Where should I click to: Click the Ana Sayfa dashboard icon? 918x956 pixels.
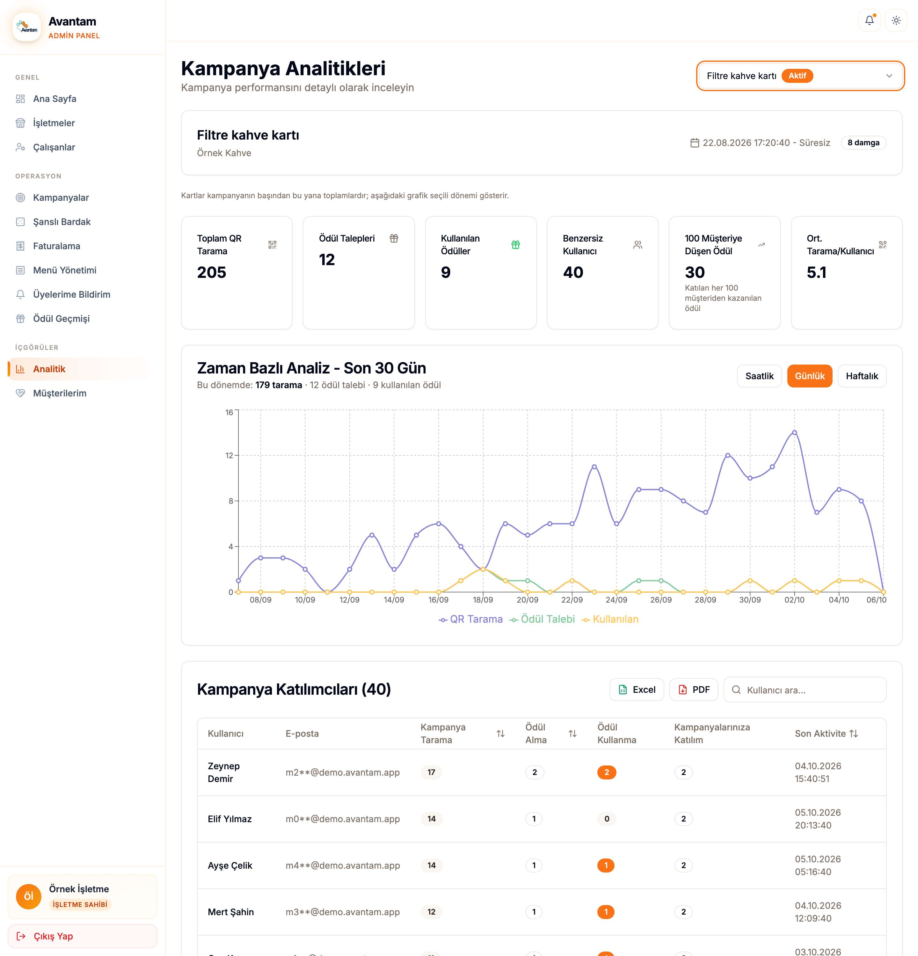click(x=20, y=99)
